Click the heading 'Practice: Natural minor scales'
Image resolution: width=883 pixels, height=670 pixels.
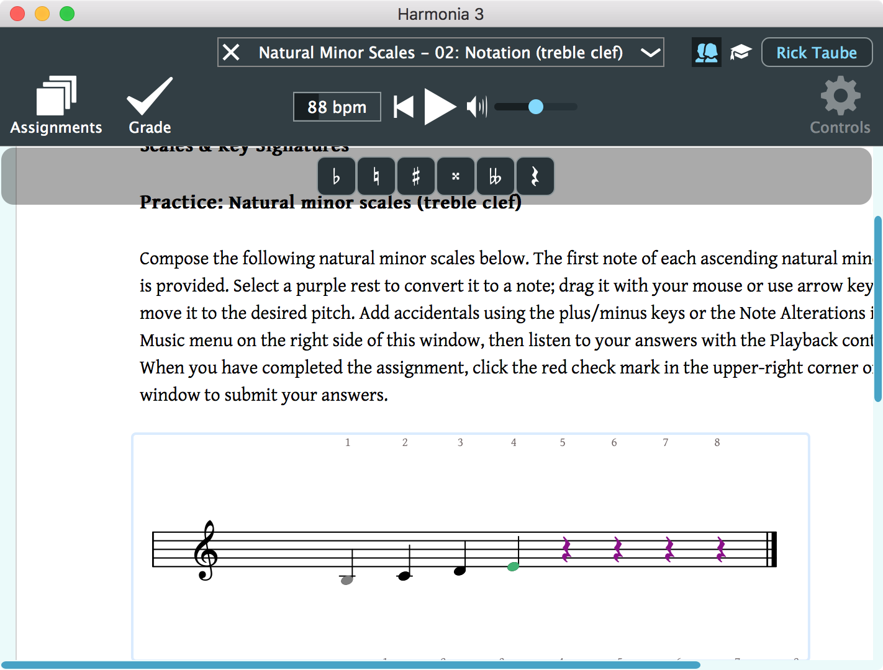click(x=331, y=202)
